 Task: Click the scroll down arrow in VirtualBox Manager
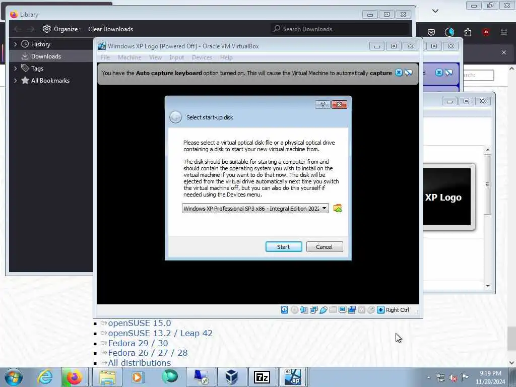coord(488,286)
